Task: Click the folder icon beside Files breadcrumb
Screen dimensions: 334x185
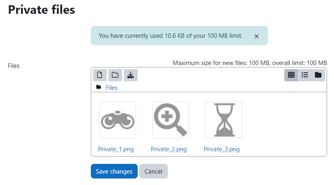Action: click(x=99, y=87)
